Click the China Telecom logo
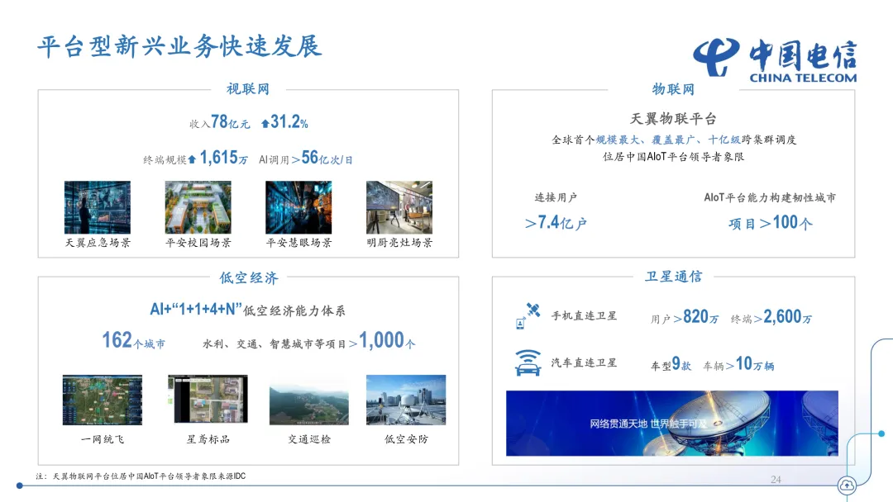Screen dimensions: 893x502 tap(775, 60)
